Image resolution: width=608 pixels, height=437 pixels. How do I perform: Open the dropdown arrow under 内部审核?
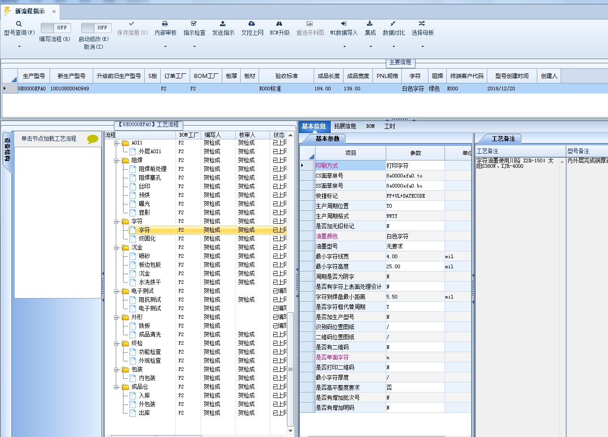(165, 46)
